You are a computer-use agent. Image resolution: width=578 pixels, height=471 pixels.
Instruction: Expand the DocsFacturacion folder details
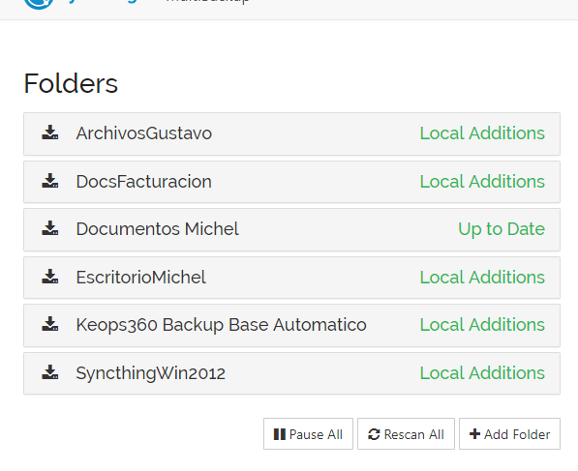(291, 182)
